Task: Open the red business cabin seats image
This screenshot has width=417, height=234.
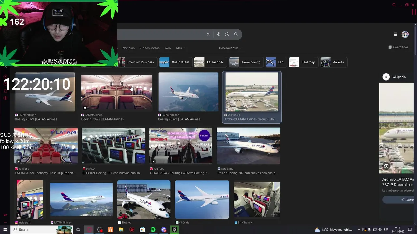Action: (117, 92)
